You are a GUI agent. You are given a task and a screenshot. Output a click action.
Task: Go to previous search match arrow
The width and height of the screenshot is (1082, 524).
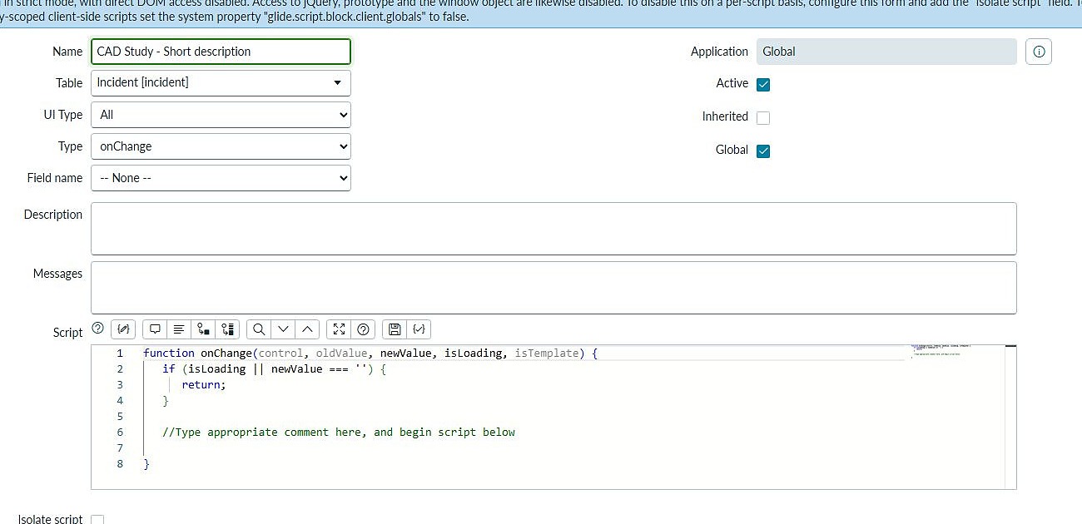click(x=307, y=329)
